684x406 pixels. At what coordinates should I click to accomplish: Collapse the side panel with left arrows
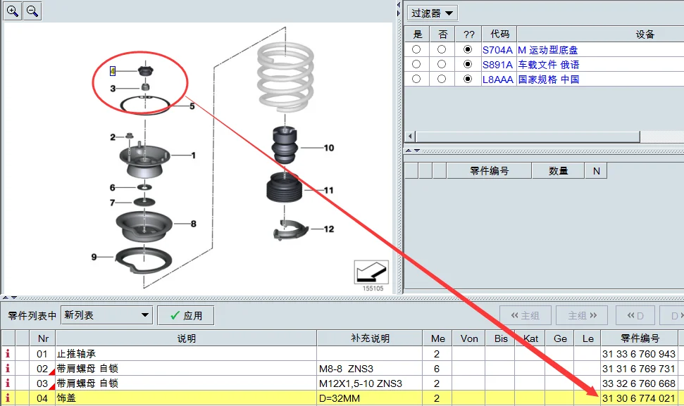(x=398, y=5)
